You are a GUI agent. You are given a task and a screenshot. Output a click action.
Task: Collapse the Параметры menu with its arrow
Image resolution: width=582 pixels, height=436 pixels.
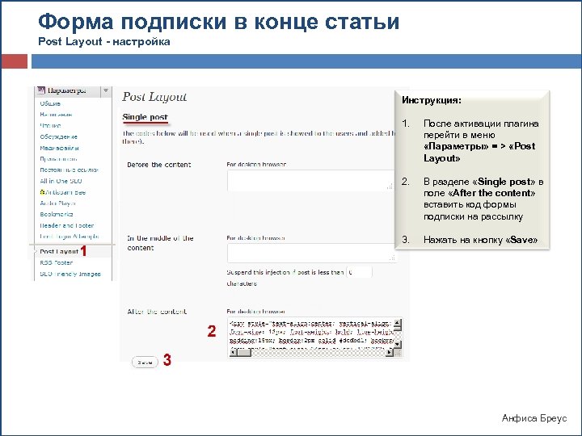[x=106, y=90]
